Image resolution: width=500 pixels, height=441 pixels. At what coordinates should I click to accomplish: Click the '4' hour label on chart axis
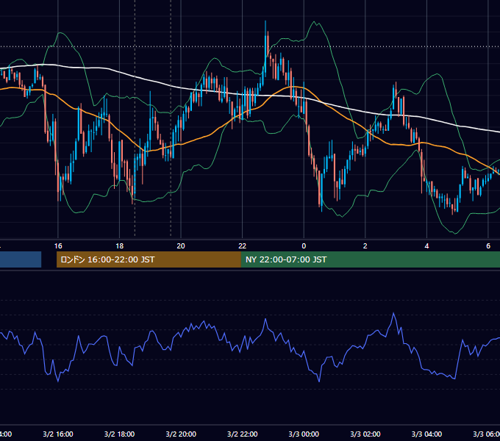click(x=426, y=246)
